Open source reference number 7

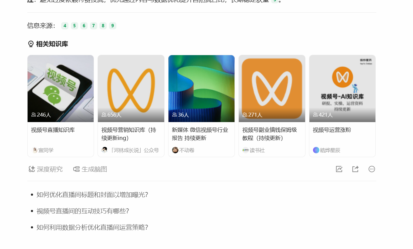tap(94, 26)
